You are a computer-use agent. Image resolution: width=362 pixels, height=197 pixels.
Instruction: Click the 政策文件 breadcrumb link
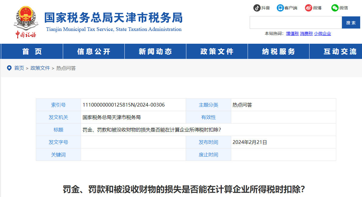pyautogui.click(x=40, y=68)
